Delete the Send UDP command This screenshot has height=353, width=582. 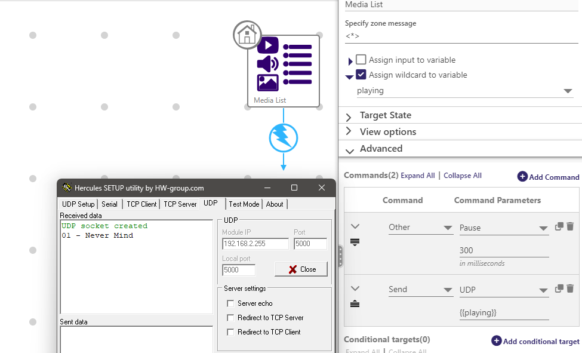[570, 288]
